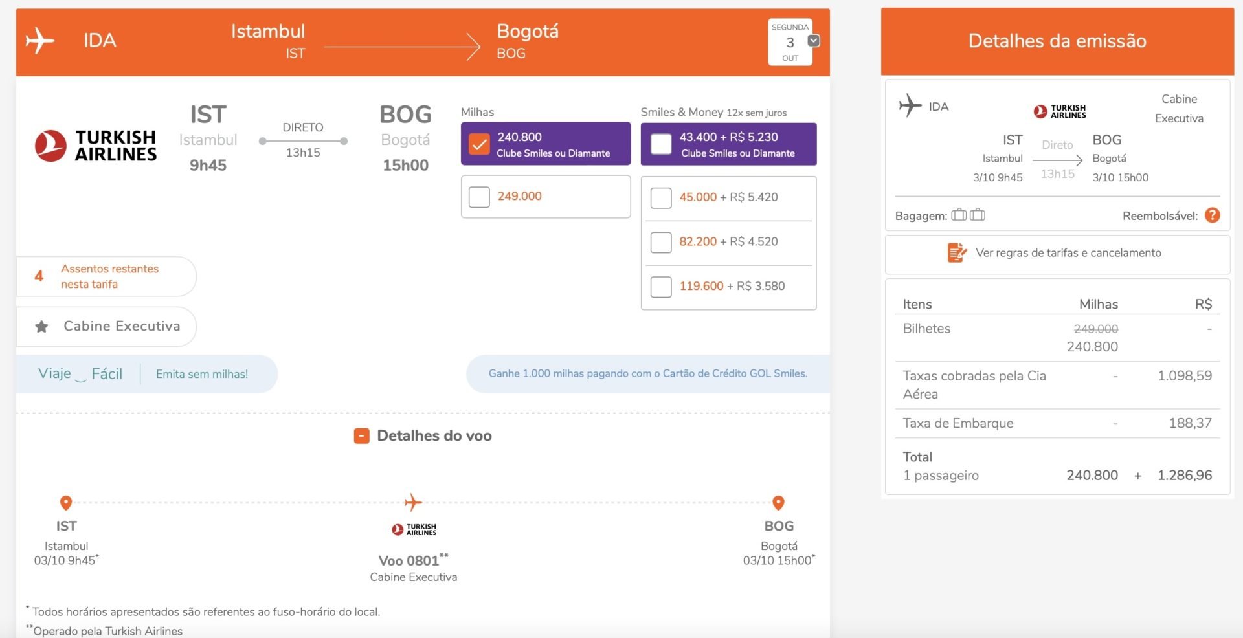The height and width of the screenshot is (638, 1243).
Task: Collapse Detalhes do voo with minus icon
Action: tap(361, 436)
